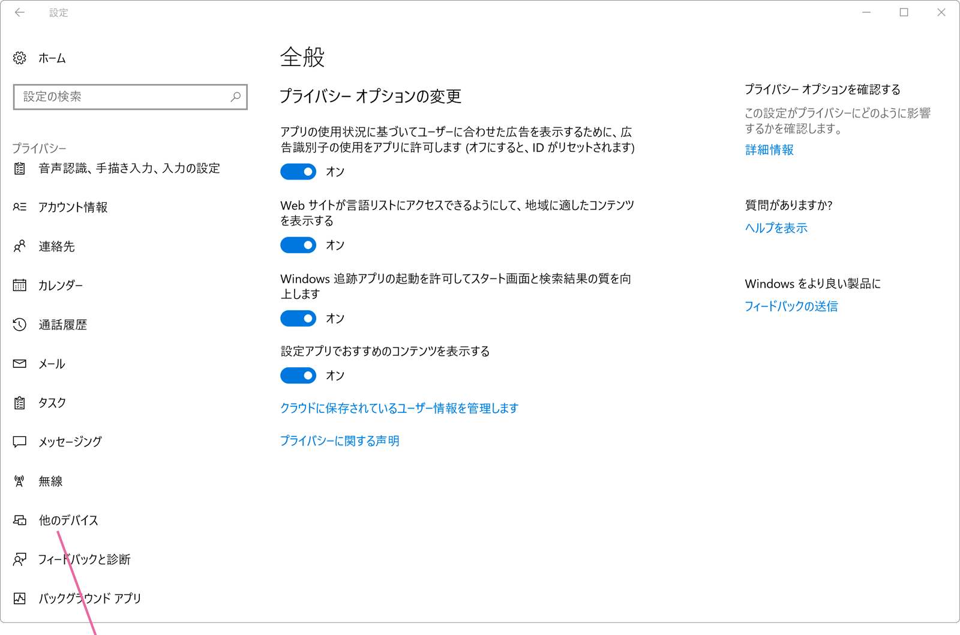
Task: Open ホーム settings page
Action: pos(52,58)
